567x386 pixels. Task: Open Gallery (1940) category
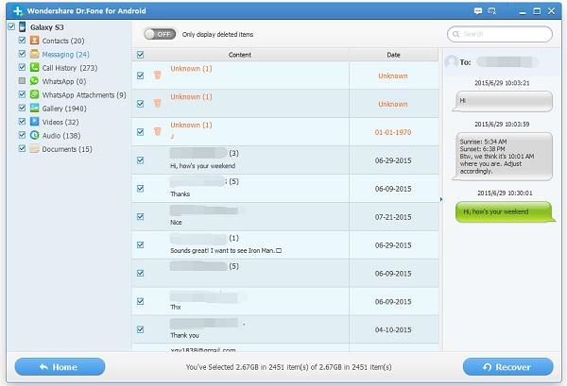point(64,109)
